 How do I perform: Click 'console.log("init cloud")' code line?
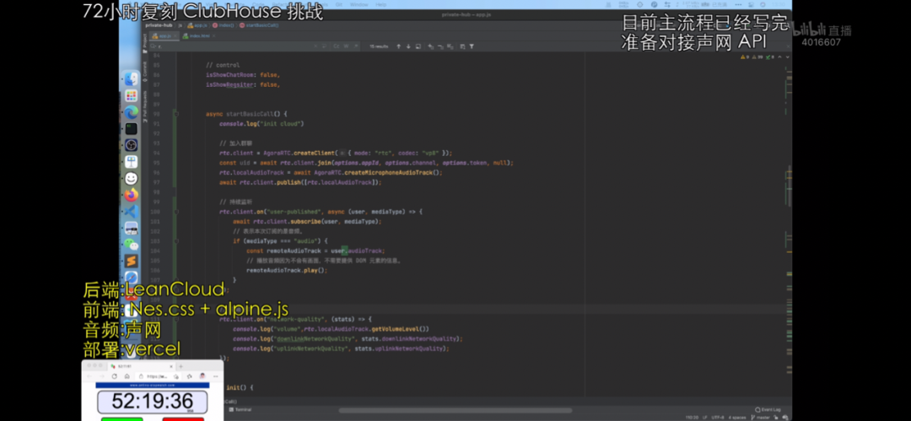[x=261, y=124]
